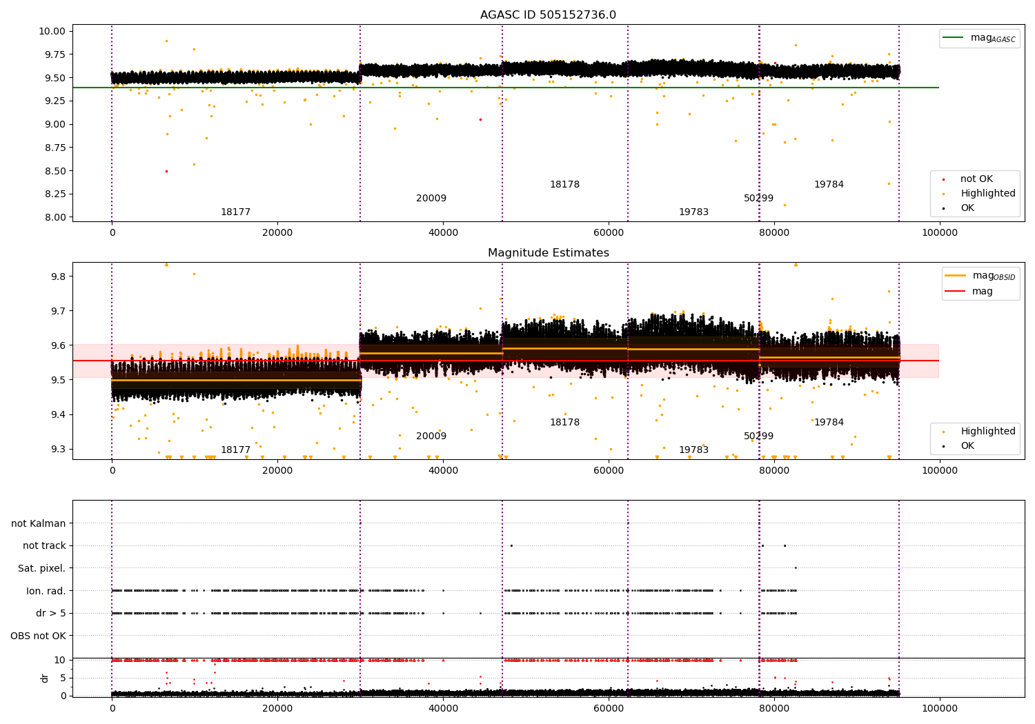Click the 9.8 y-tick of middle plot

point(58,276)
